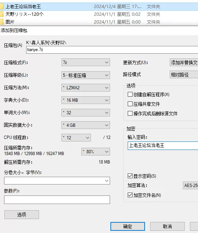This screenshot has height=233, width=198.
Task: Enable 创建自解压程序 checkbox
Action: pyautogui.click(x=130, y=94)
